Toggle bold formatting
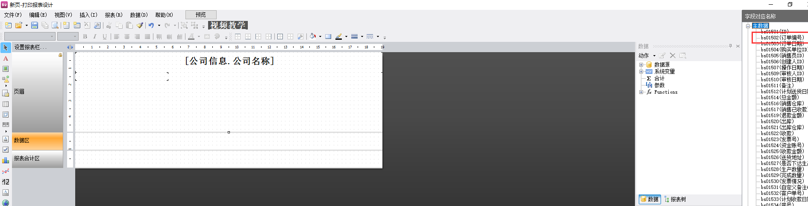This screenshot has height=206, width=808. coord(85,37)
